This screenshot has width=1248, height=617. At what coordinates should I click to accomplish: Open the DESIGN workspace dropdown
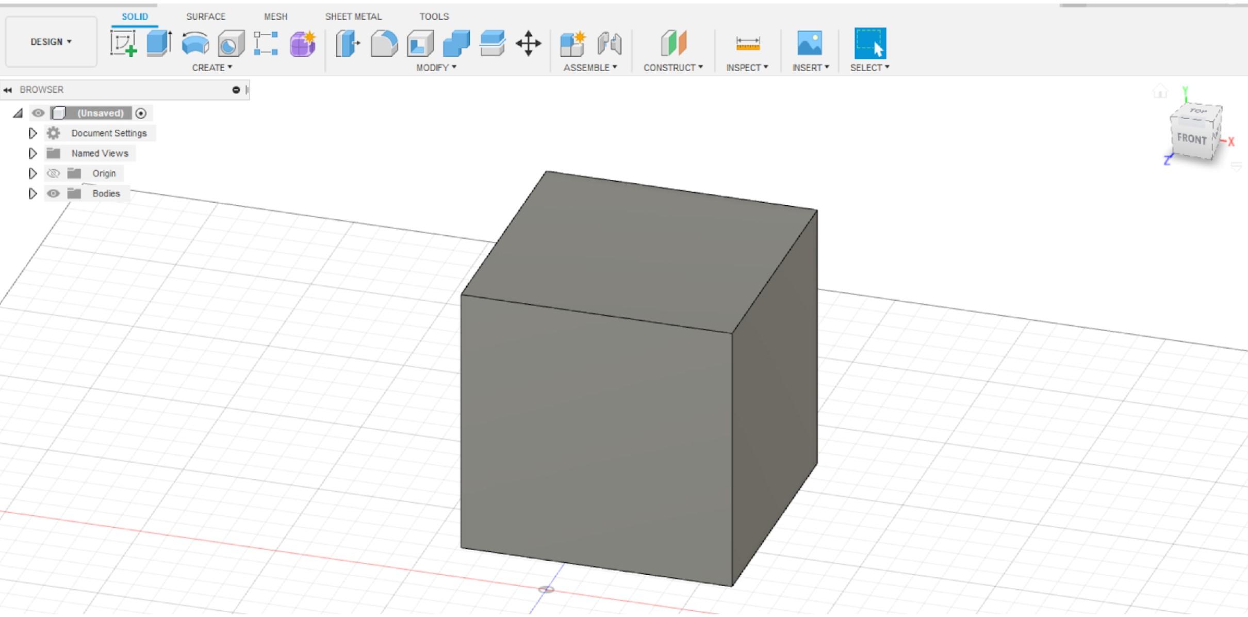[x=51, y=42]
